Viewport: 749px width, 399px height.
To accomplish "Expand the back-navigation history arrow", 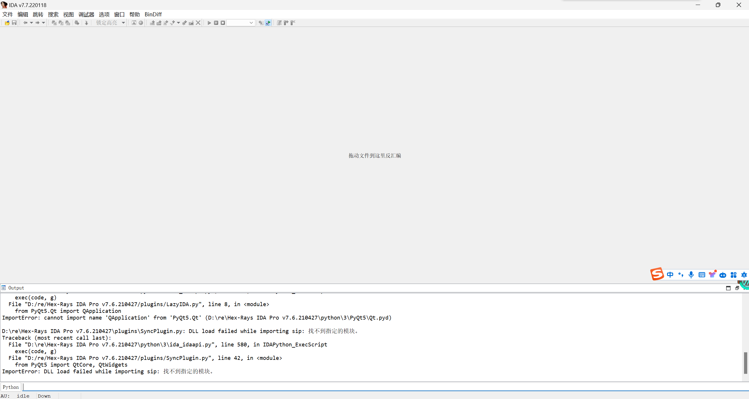I will (x=31, y=23).
